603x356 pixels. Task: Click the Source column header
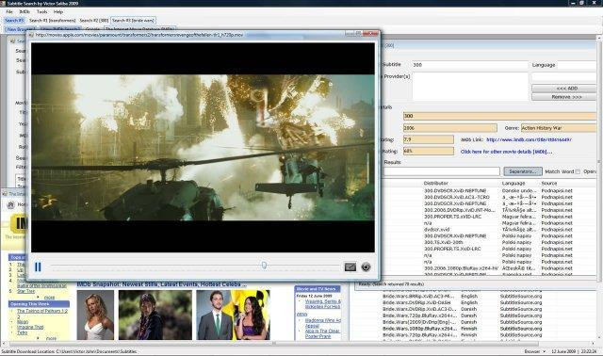(549, 184)
